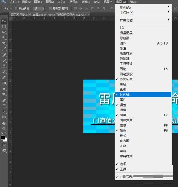Choose 信息 from Window menu

tap(143, 125)
